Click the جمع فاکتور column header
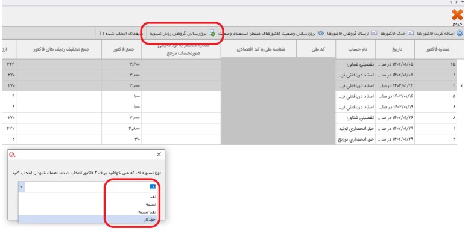The height and width of the screenshot is (246, 465). point(121,48)
